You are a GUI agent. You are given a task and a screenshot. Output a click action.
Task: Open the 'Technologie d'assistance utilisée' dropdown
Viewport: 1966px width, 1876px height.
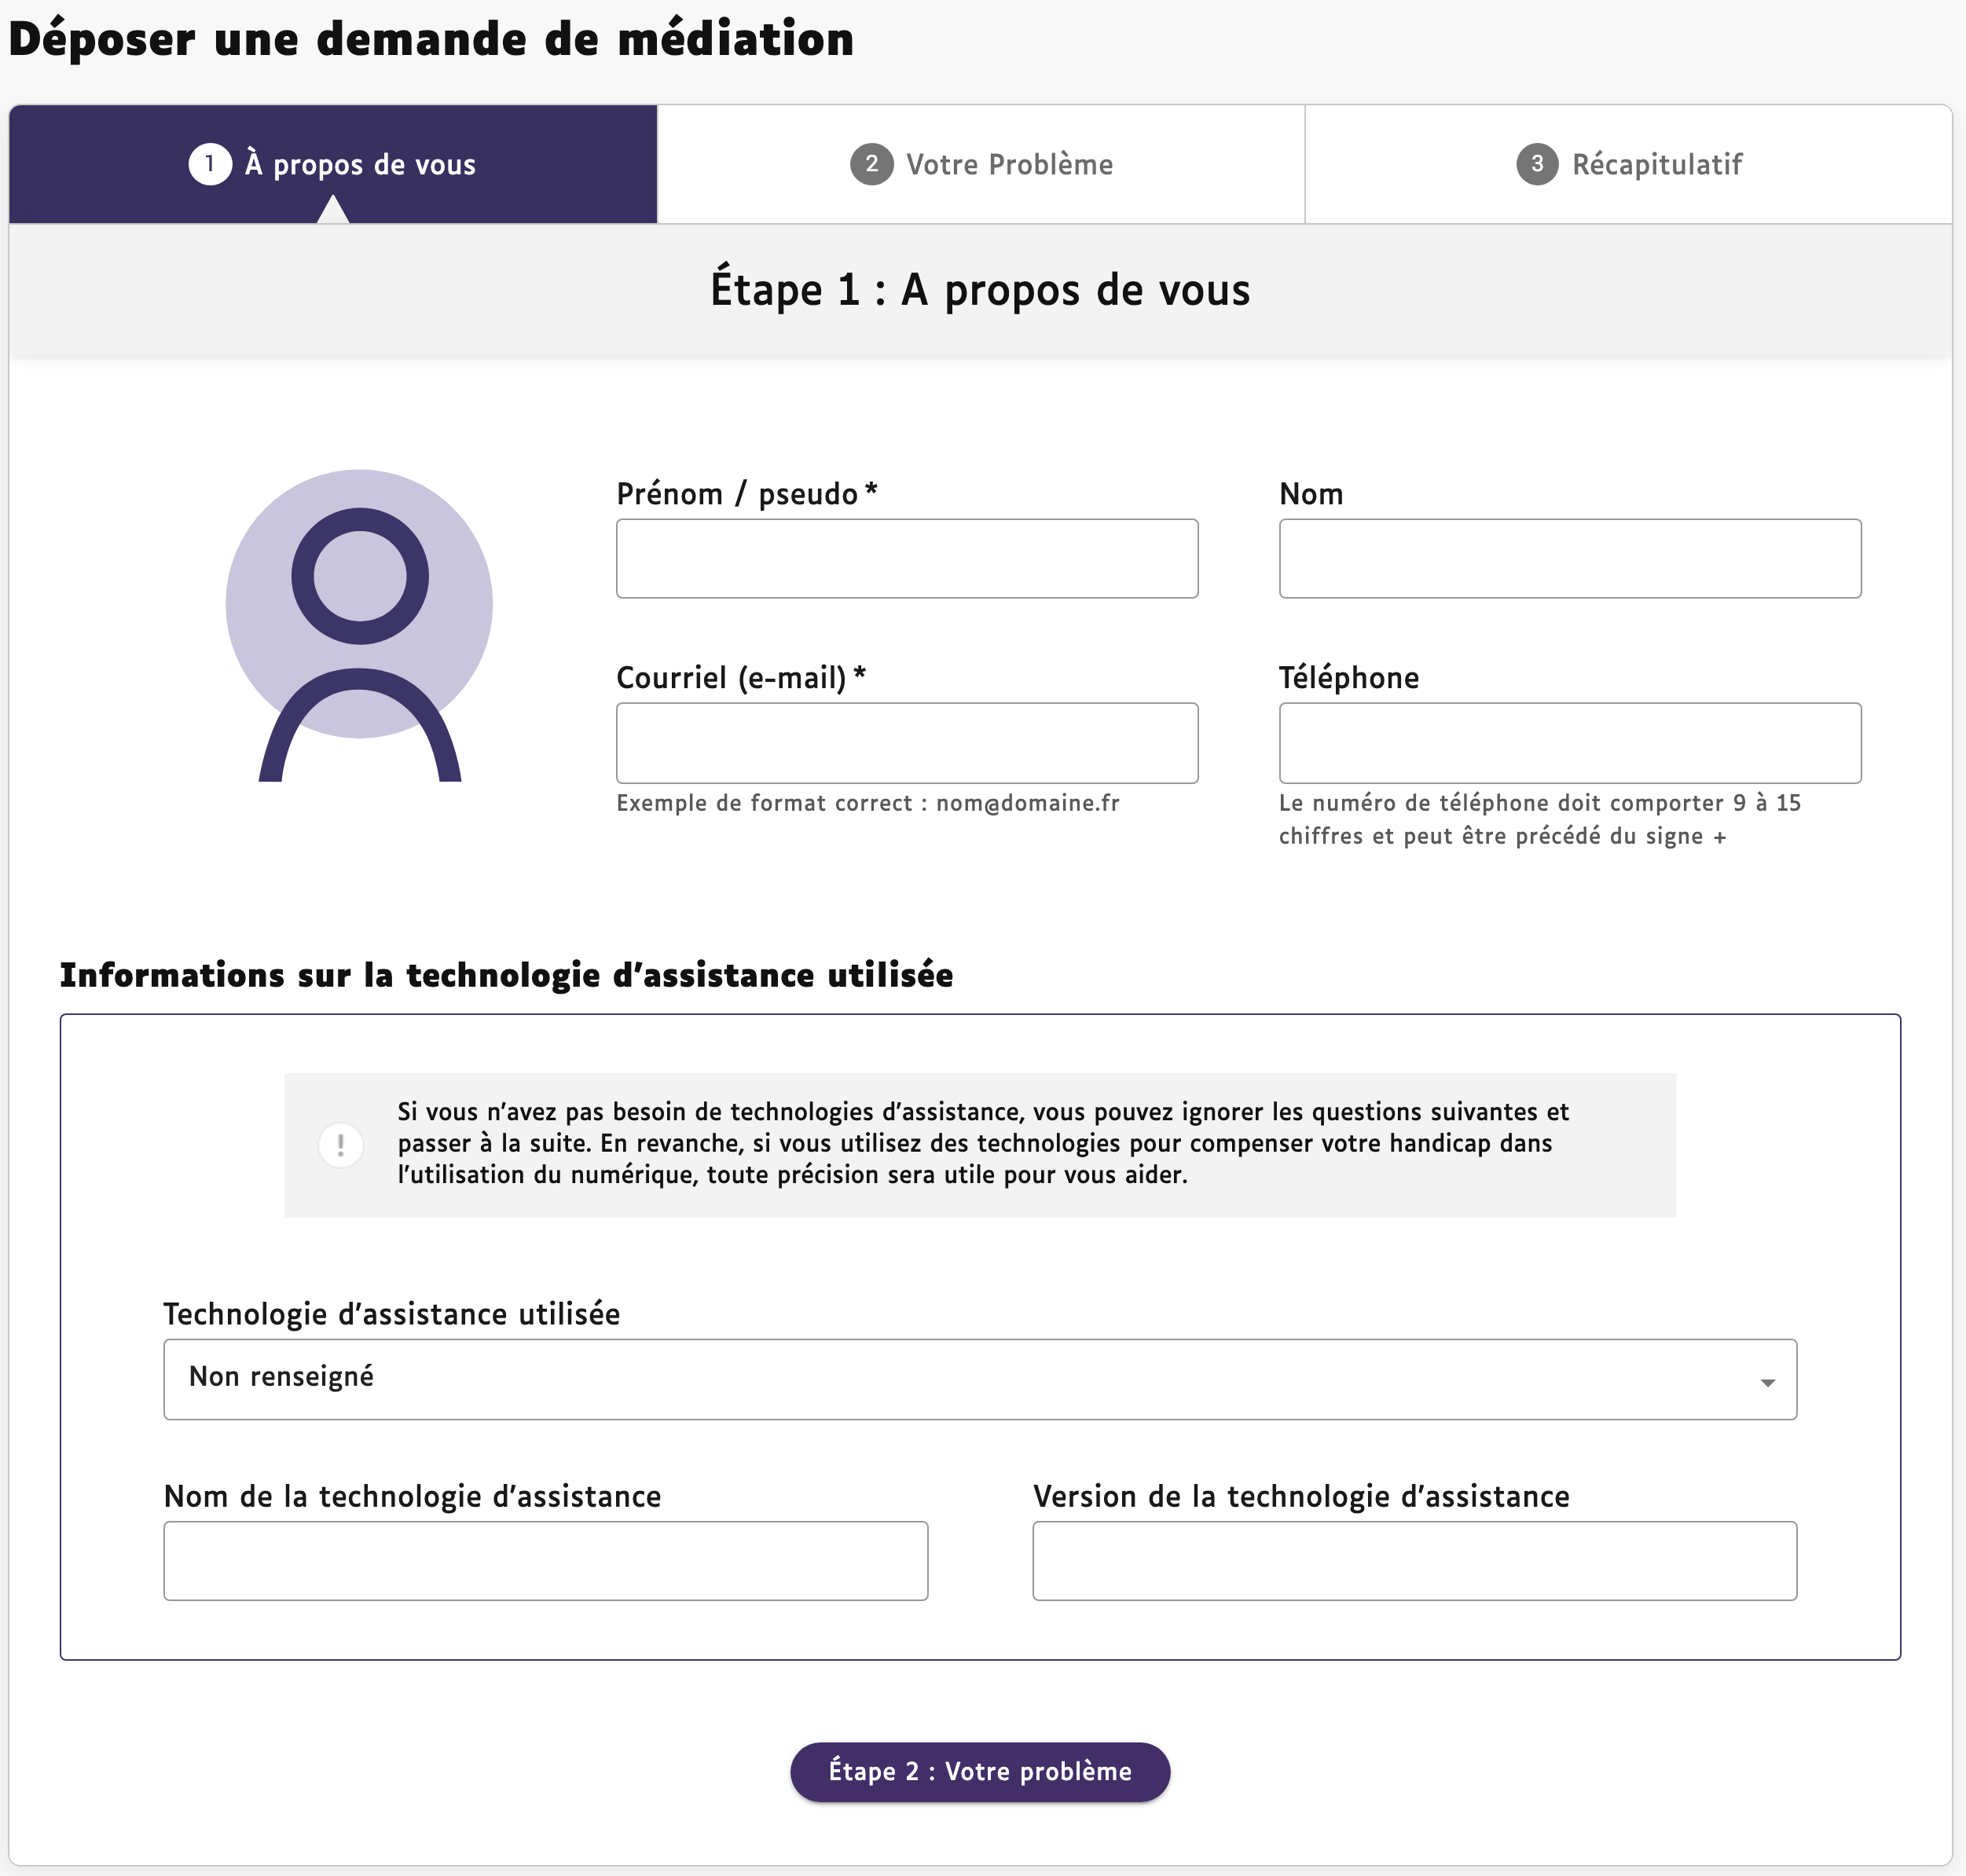click(980, 1379)
